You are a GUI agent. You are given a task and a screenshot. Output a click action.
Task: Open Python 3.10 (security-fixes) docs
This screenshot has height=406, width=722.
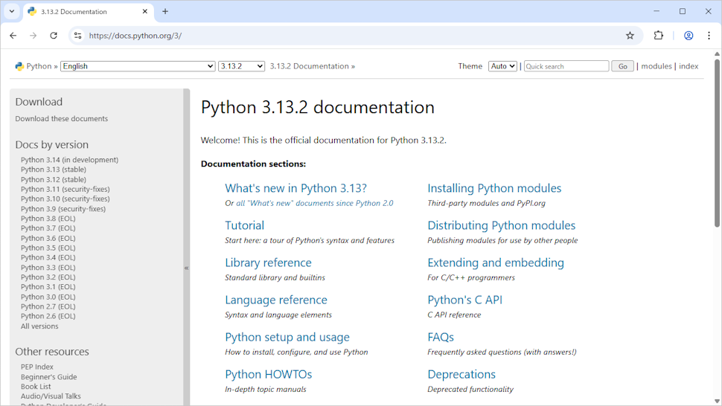tap(66, 199)
